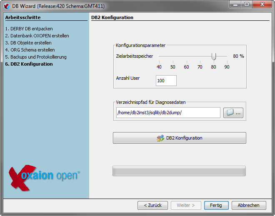This screenshot has height=216, width=275.
Task: Click the Anzahl User label
Action: tap(128, 78)
